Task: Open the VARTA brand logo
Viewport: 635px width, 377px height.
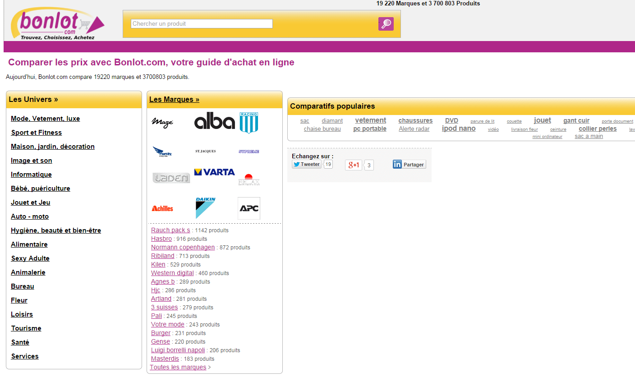Action: pos(215,172)
